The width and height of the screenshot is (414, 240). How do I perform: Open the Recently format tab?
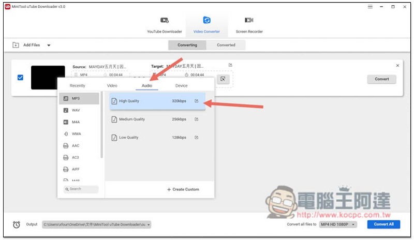click(77, 85)
